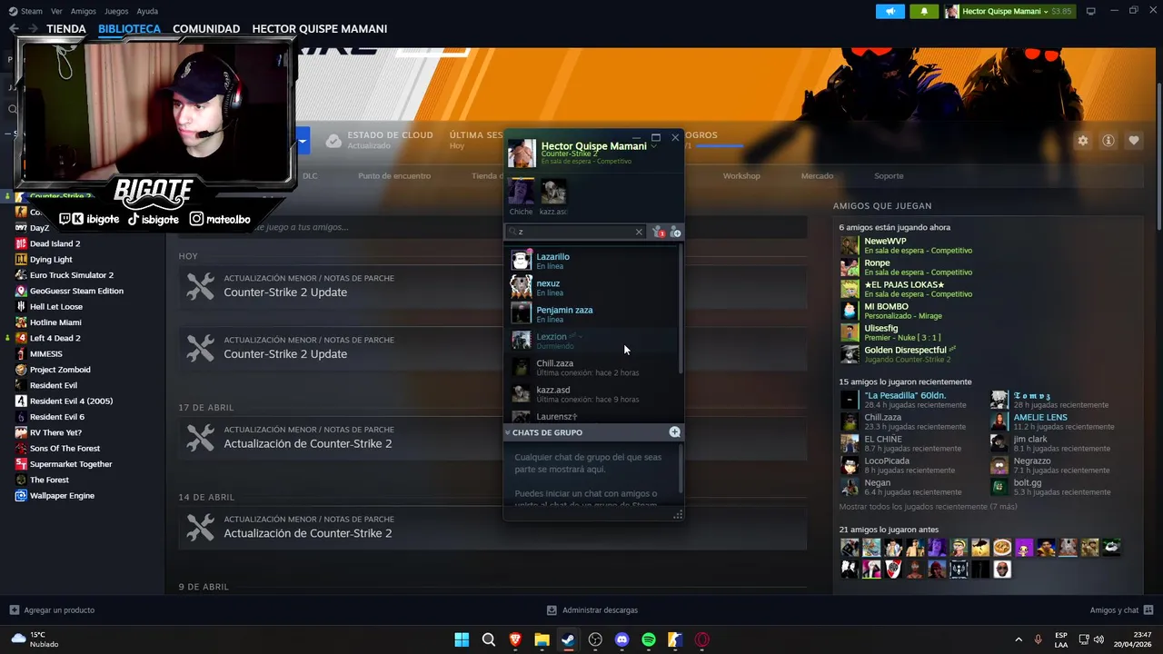Image resolution: width=1163 pixels, height=654 pixels.
Task: Add Counter-Strike 2 to favorites heart icon
Action: (1133, 141)
